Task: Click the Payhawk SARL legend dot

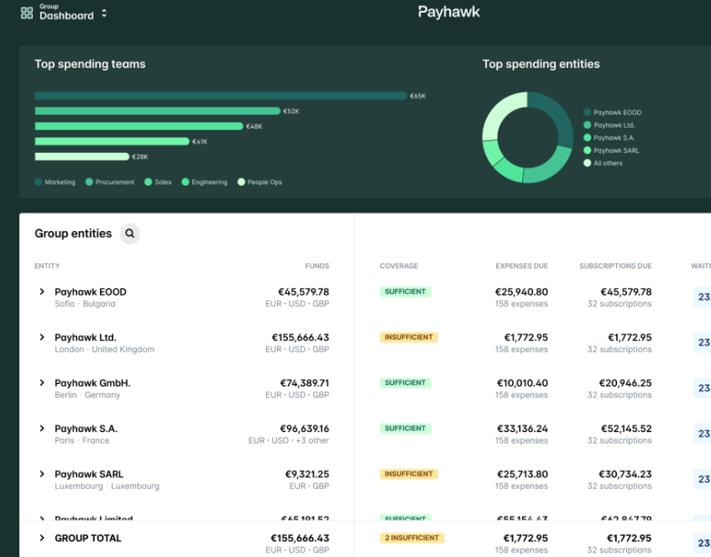Action: (587, 150)
